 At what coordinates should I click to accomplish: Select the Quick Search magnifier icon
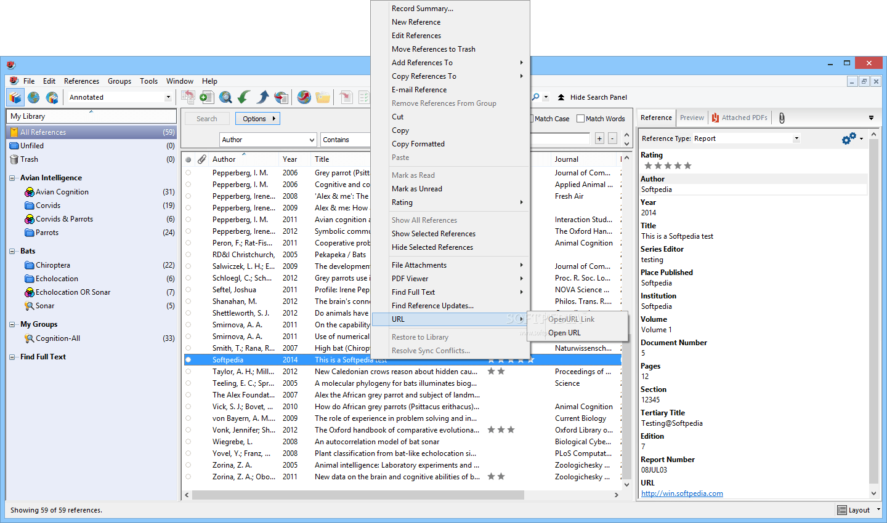pyautogui.click(x=225, y=97)
